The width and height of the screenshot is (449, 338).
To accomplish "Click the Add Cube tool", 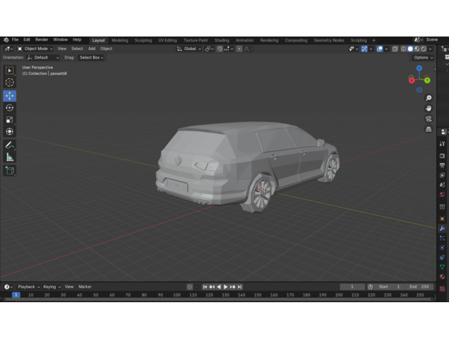I will coord(9,170).
